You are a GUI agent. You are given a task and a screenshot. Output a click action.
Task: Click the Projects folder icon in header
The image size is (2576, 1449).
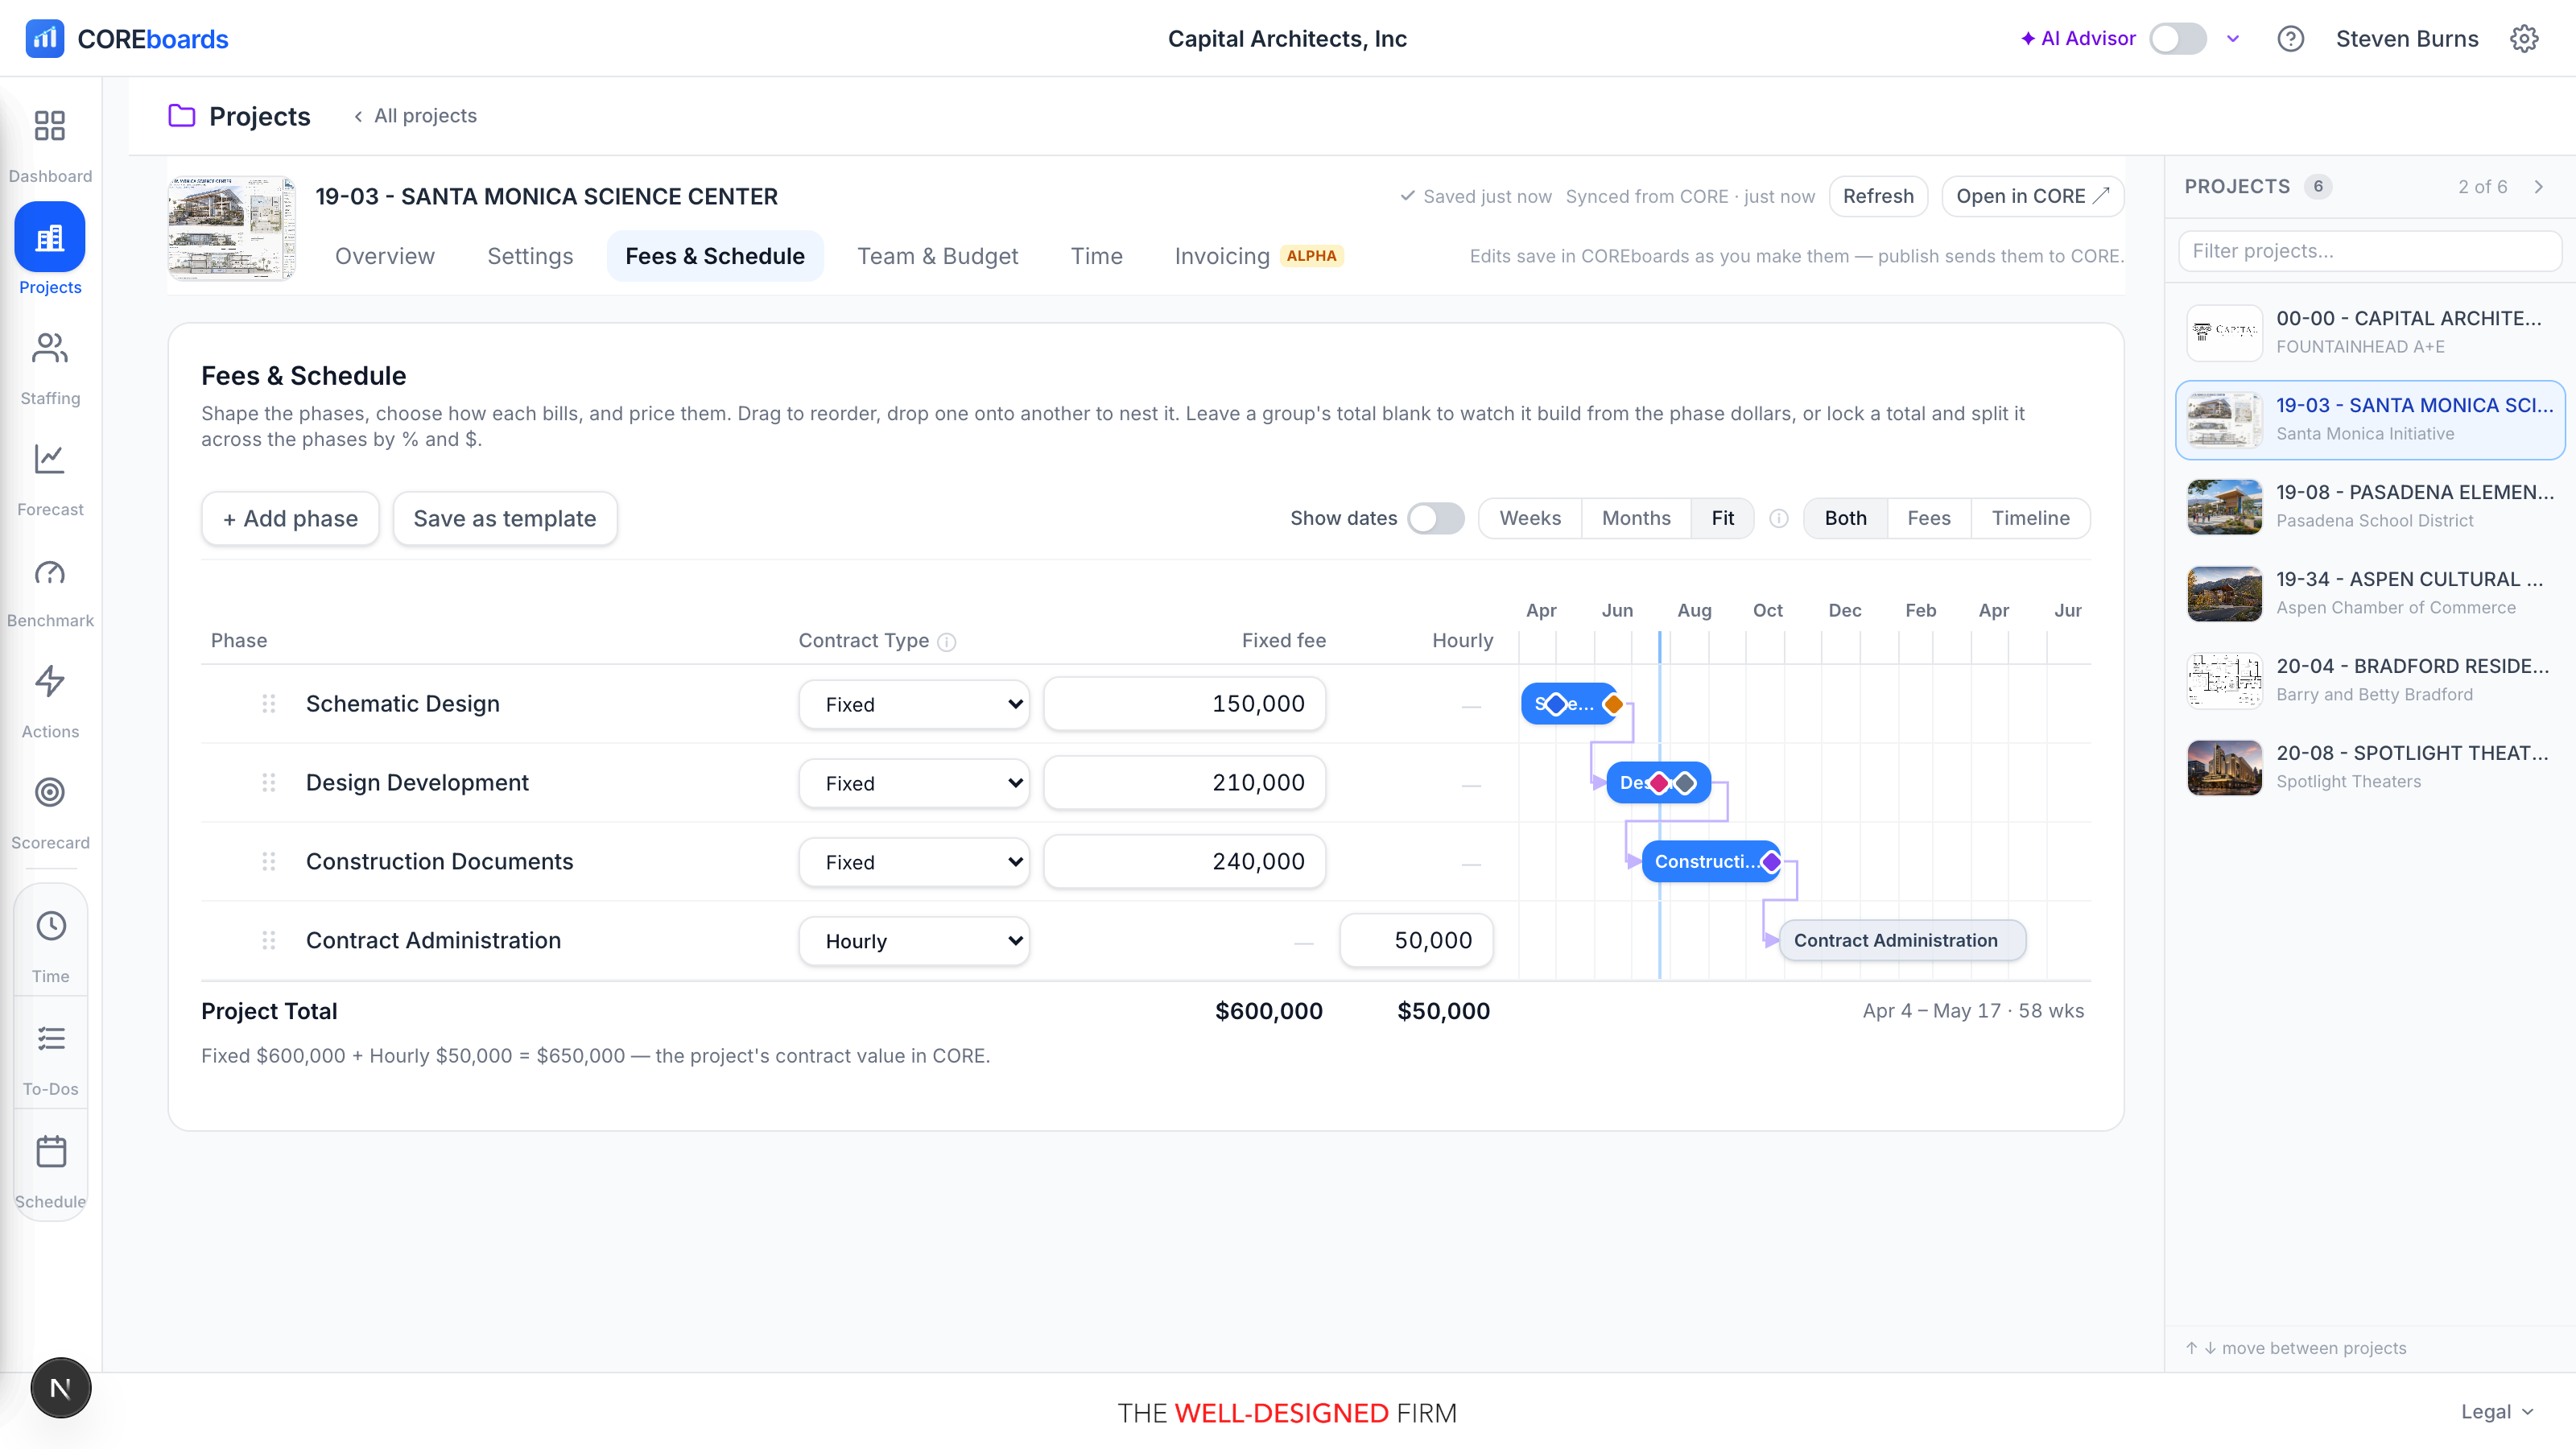point(182,116)
